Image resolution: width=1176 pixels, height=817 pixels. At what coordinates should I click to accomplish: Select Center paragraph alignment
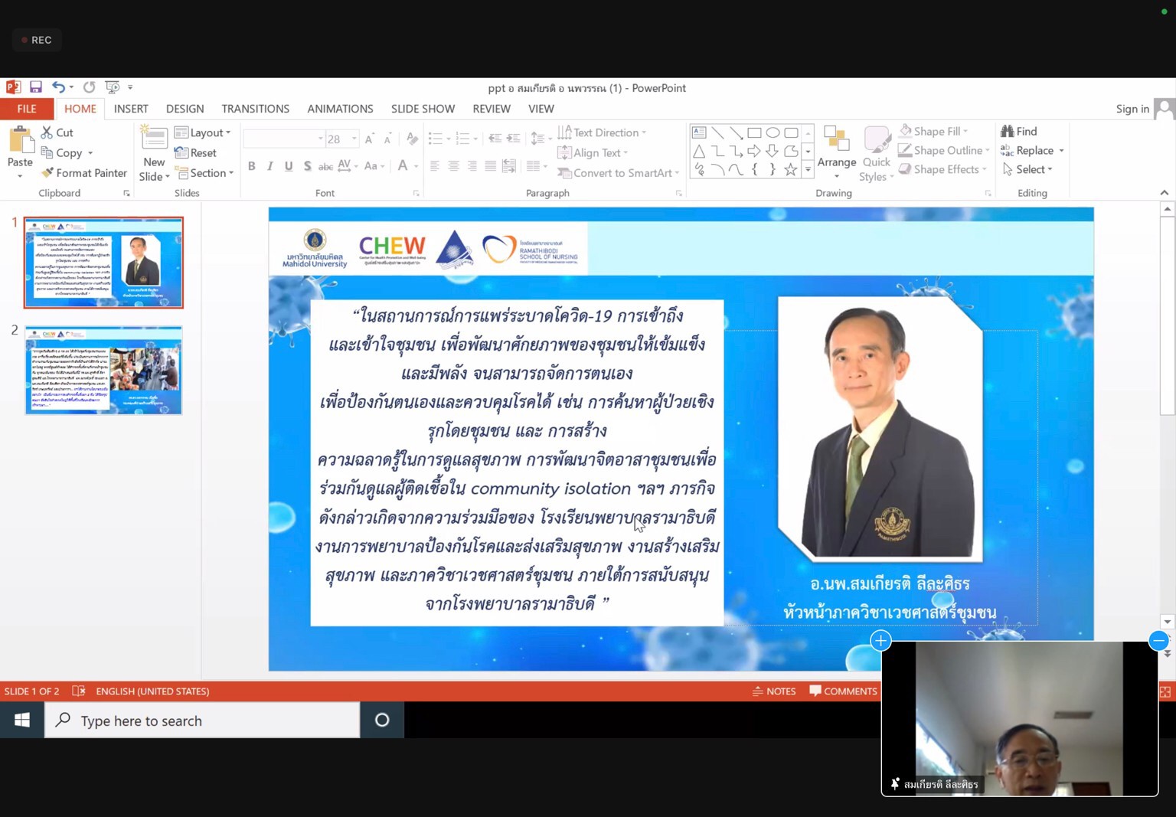click(x=453, y=166)
